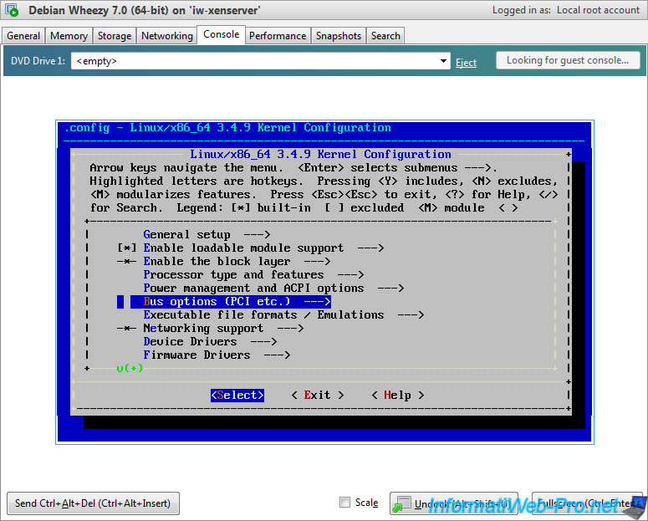Click the Undock button's window icon
Viewport: 648px width, 521px height.
(401, 503)
